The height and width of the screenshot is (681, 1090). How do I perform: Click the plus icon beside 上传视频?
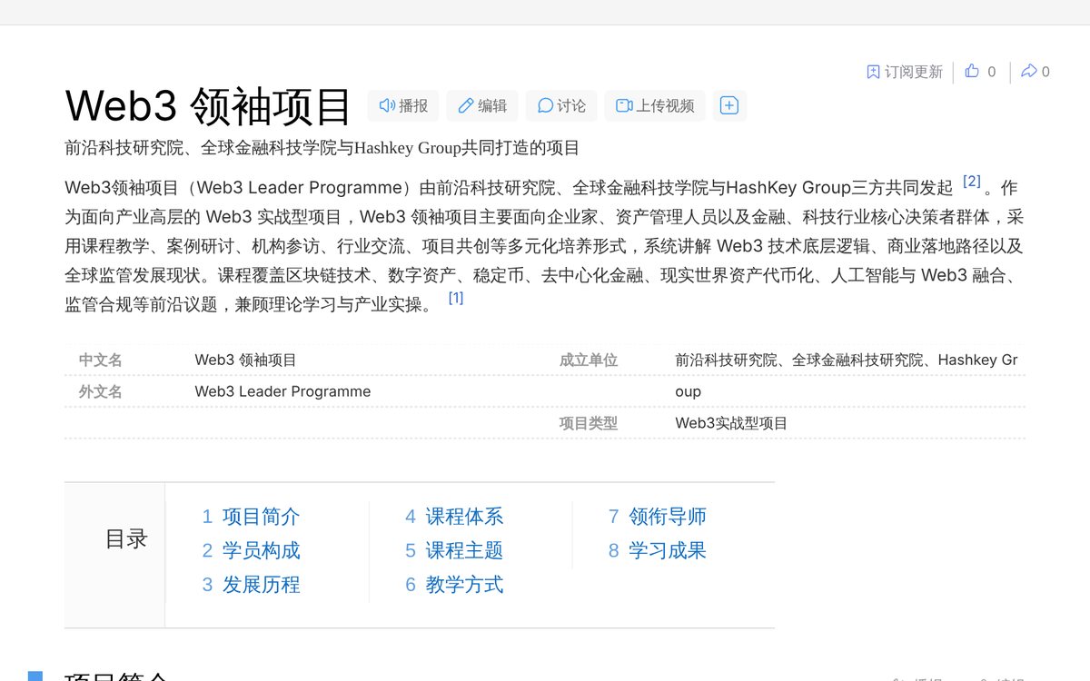pyautogui.click(x=729, y=105)
